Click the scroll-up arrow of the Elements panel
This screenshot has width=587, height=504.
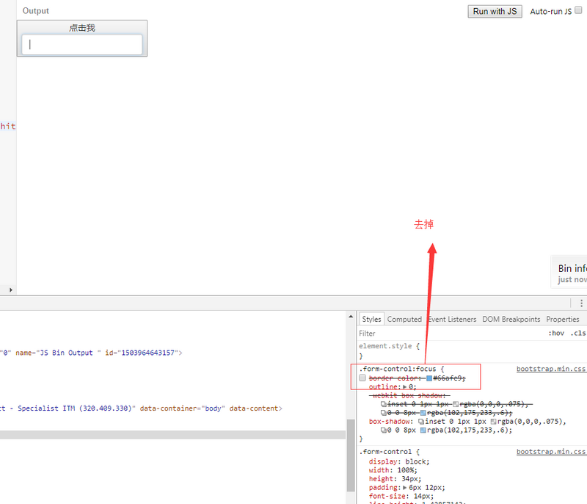pos(351,317)
